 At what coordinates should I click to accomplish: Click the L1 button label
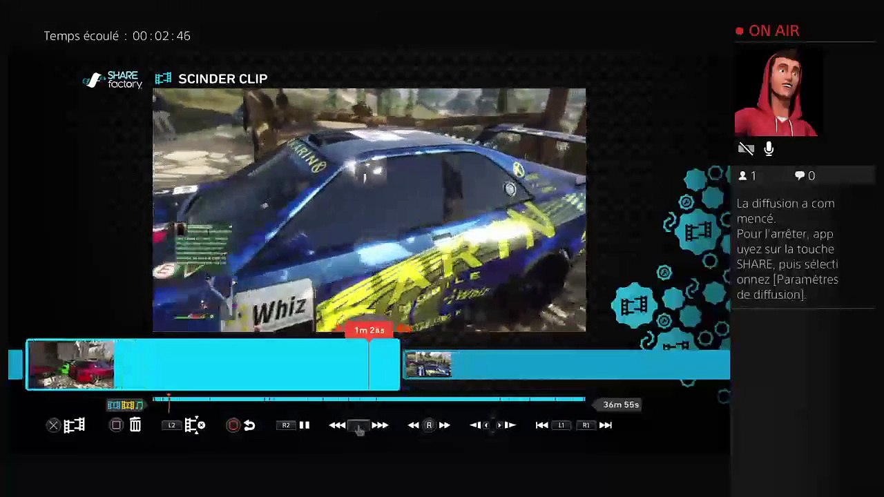click(x=561, y=425)
